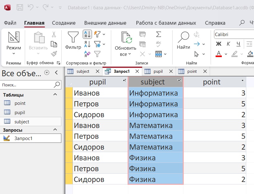This screenshot has width=254, height=194.
Task: Switch to the pupil document tab
Action: pyautogui.click(x=158, y=71)
